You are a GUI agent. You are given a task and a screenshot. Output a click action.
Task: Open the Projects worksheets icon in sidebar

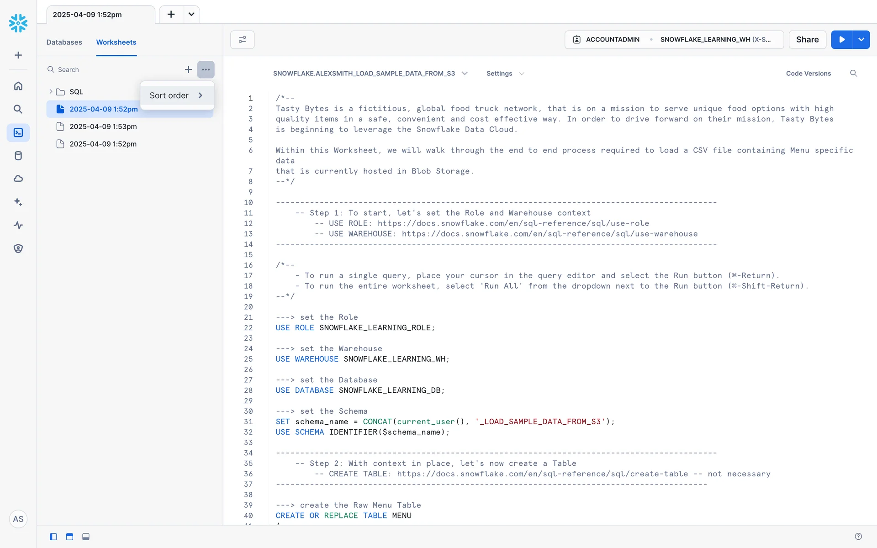pyautogui.click(x=18, y=132)
